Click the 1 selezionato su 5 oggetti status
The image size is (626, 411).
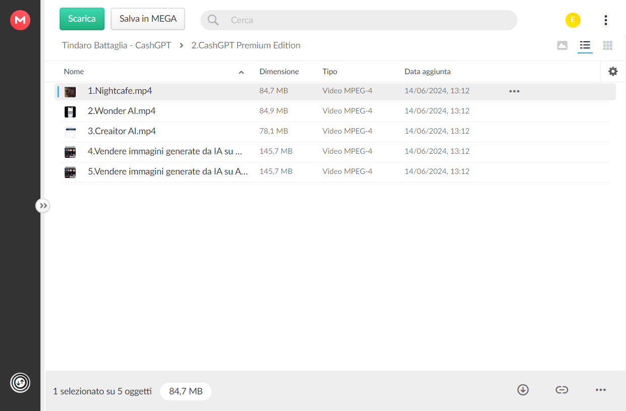coord(102,391)
